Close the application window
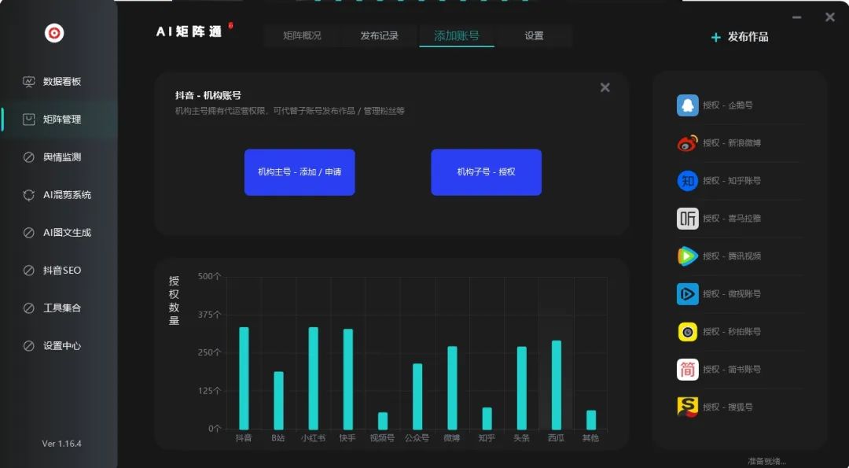849x468 pixels. tap(829, 17)
